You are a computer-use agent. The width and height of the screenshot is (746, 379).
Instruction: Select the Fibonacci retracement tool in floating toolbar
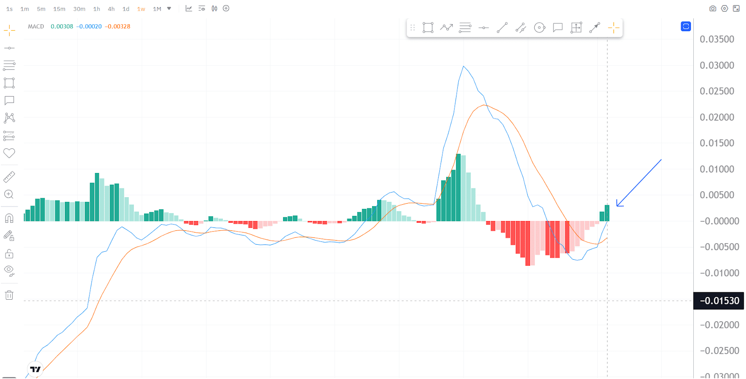pos(465,28)
